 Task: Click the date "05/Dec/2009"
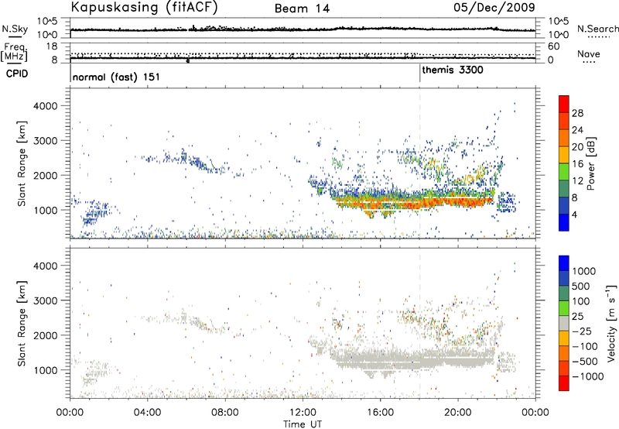494,7
